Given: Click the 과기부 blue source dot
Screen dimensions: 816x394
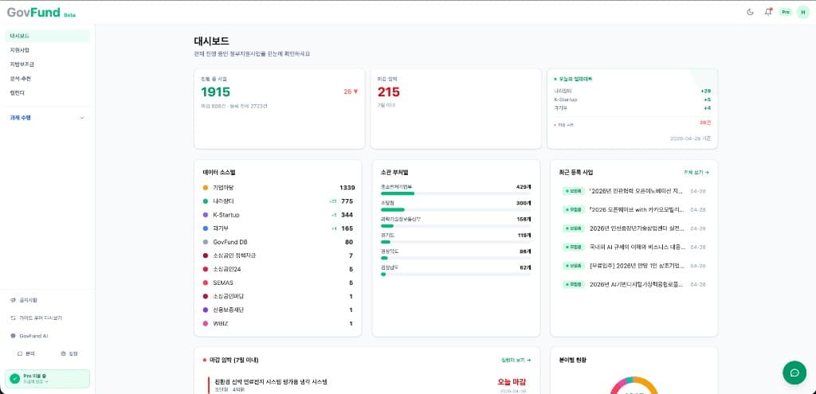Looking at the screenshot, I should [x=206, y=228].
